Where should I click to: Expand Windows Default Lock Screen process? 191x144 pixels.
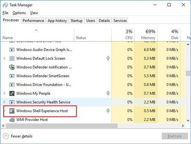(x=4, y=58)
